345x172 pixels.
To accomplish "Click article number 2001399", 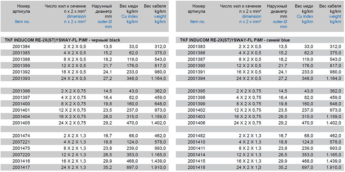I will pos(197,104).
